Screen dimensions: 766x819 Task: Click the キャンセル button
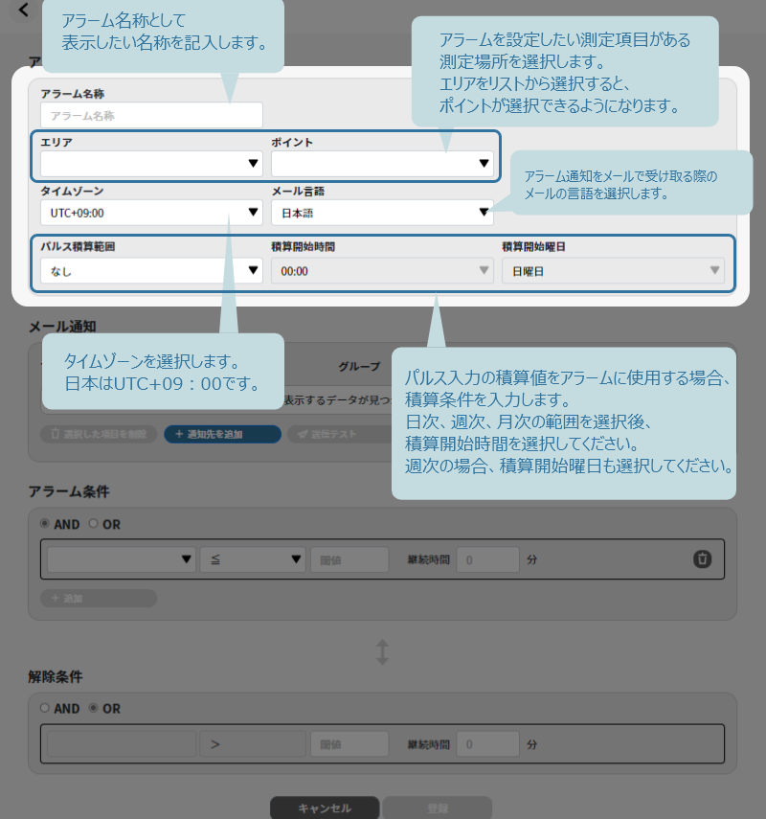point(325,808)
